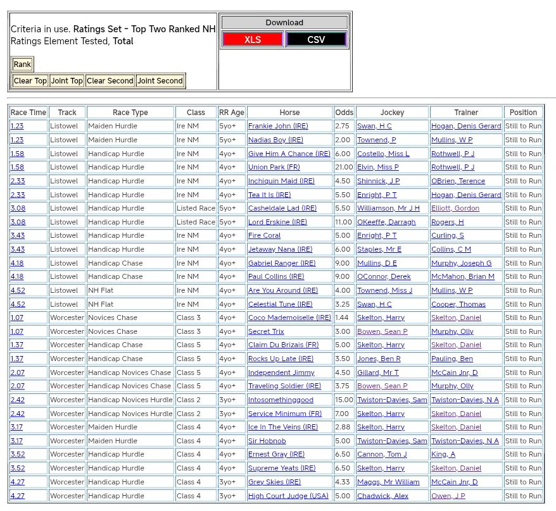Download ratings as CSV file
The height and width of the screenshot is (511, 556).
pyautogui.click(x=316, y=39)
